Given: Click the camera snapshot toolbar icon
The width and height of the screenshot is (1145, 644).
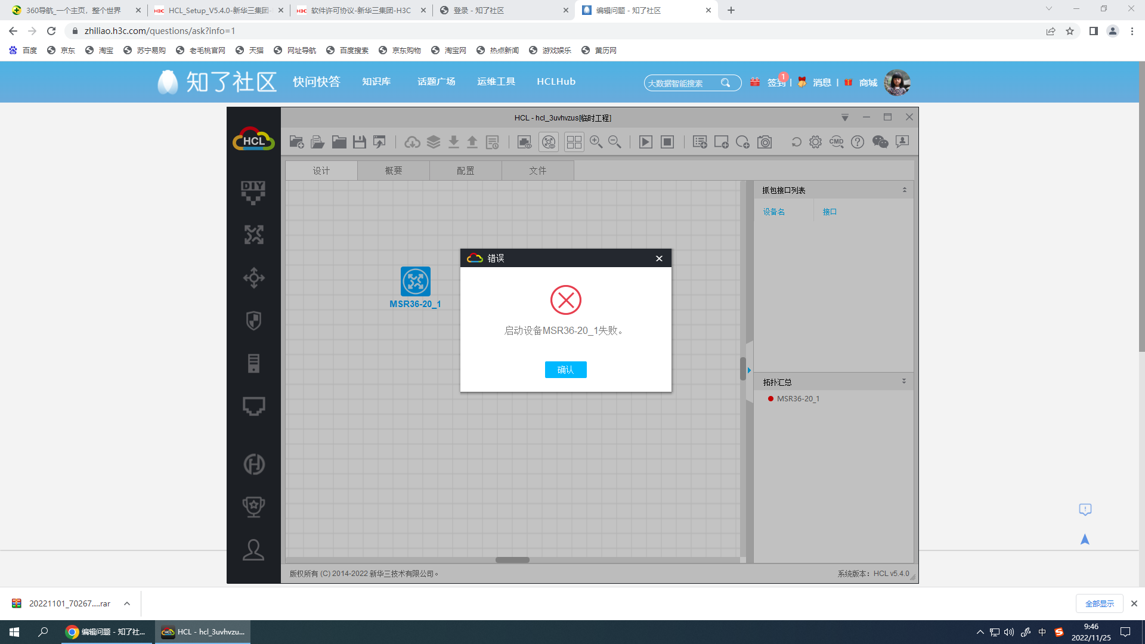Looking at the screenshot, I should [x=765, y=142].
